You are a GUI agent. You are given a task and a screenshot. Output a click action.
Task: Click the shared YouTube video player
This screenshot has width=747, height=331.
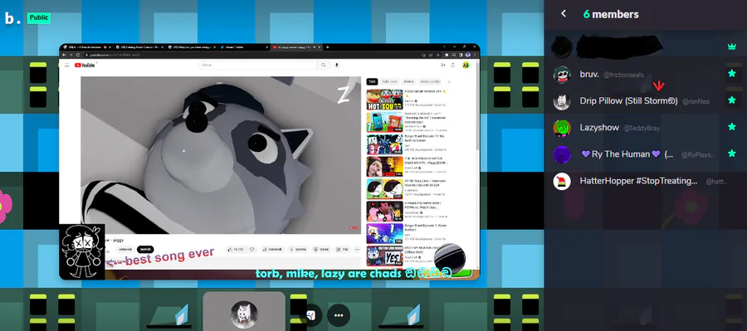coord(221,155)
